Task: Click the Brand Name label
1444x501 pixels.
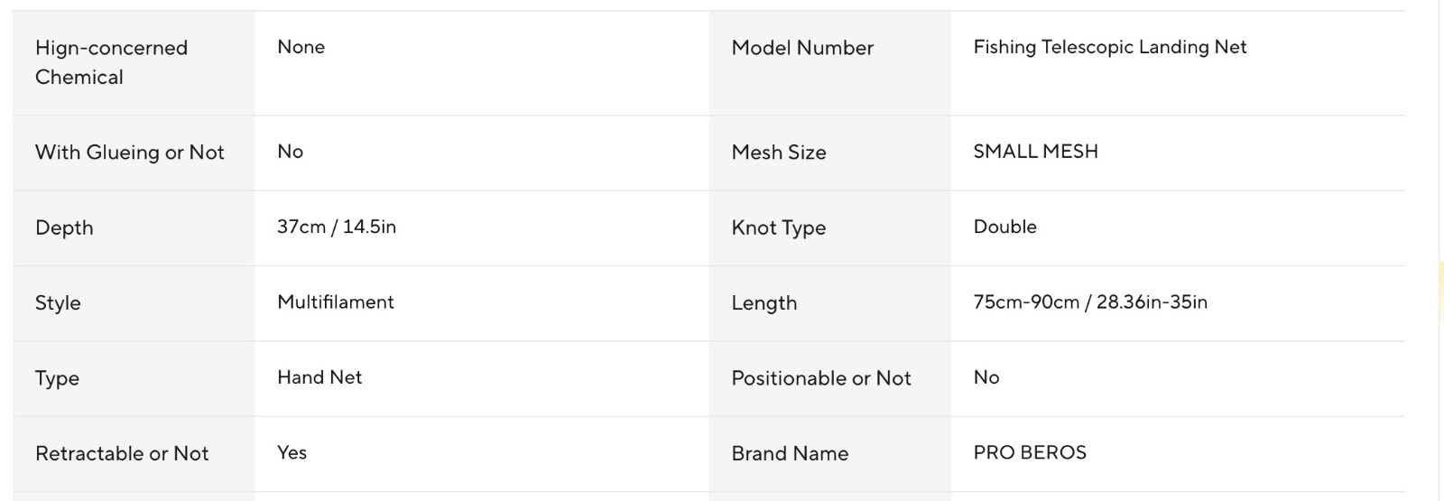Action: (x=790, y=453)
